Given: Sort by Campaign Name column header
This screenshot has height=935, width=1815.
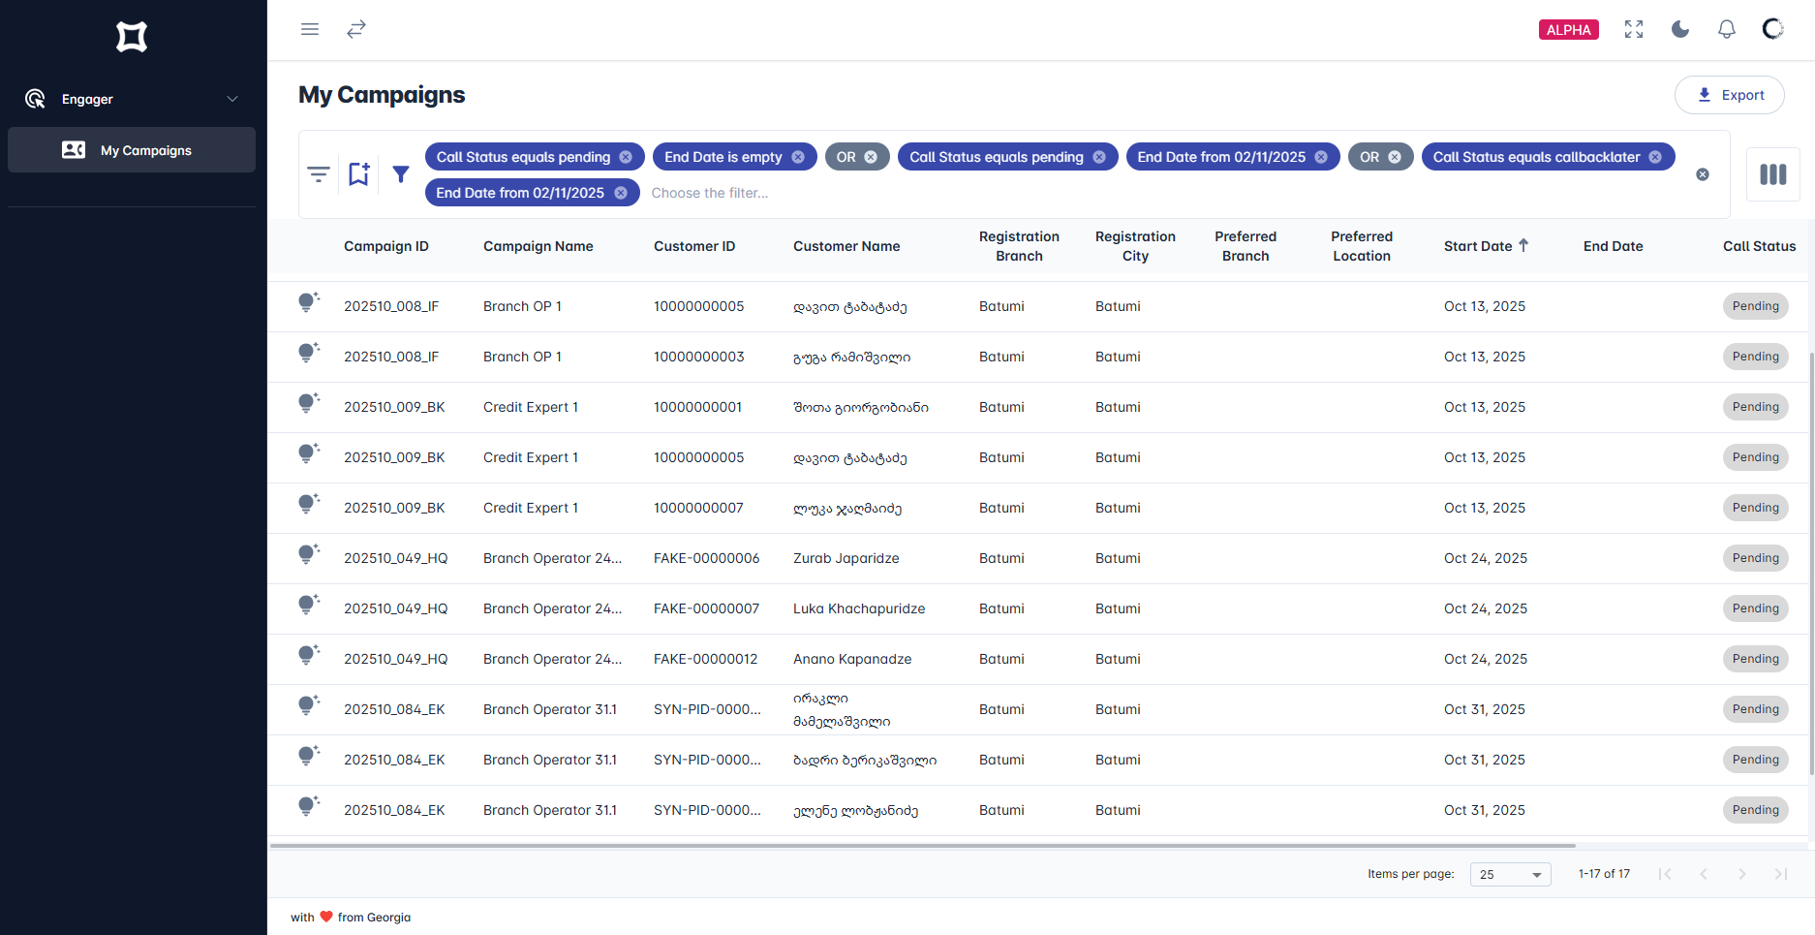Looking at the screenshot, I should click(538, 246).
